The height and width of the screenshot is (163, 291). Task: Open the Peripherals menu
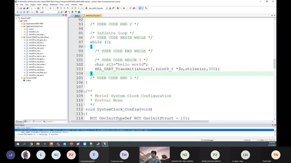[x=54, y=5]
